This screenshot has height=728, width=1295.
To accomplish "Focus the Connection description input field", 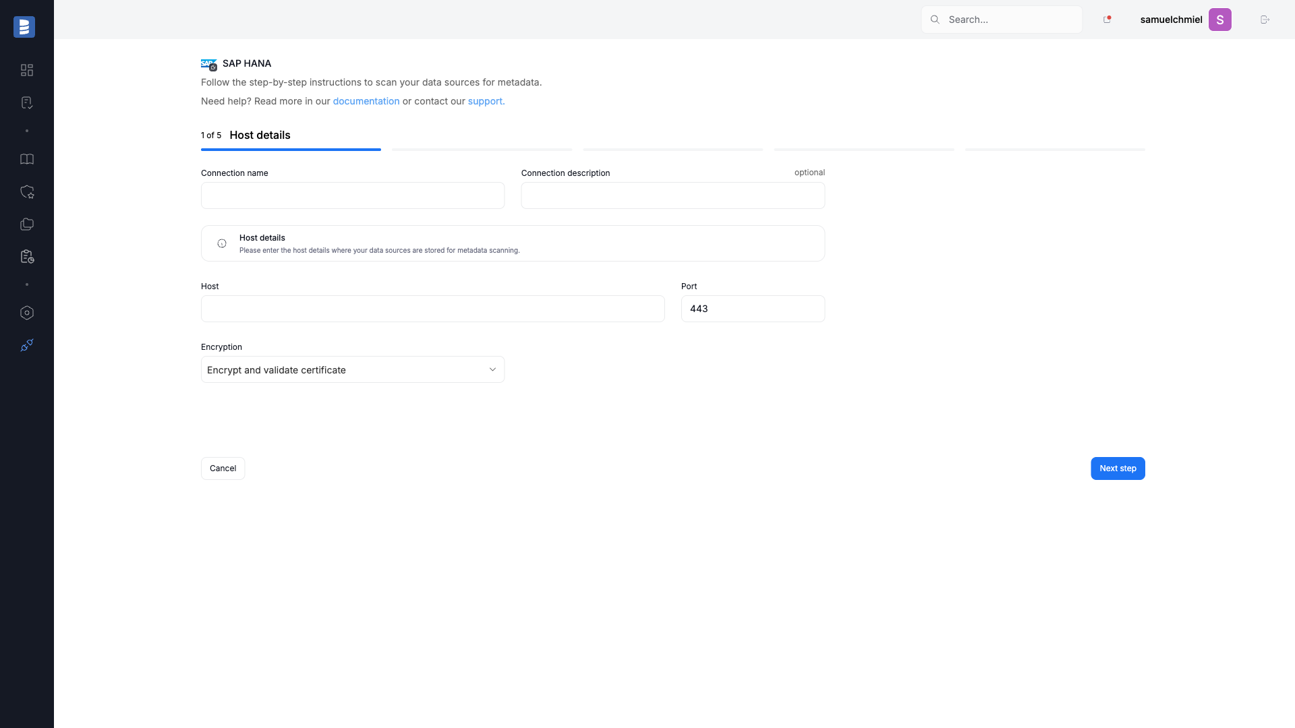I will [673, 195].
